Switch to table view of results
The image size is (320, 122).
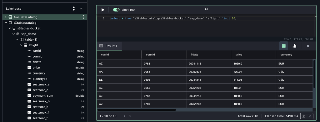(283, 46)
